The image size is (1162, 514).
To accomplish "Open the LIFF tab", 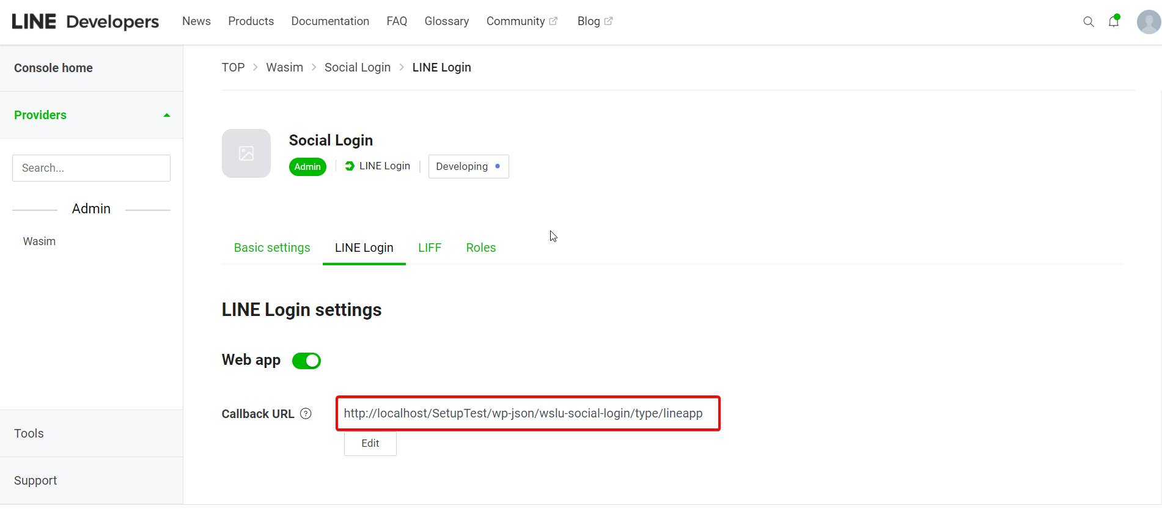I will click(430, 248).
